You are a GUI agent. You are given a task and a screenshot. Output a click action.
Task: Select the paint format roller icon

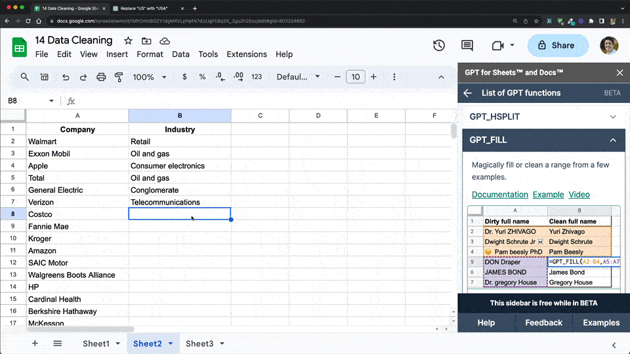119,77
